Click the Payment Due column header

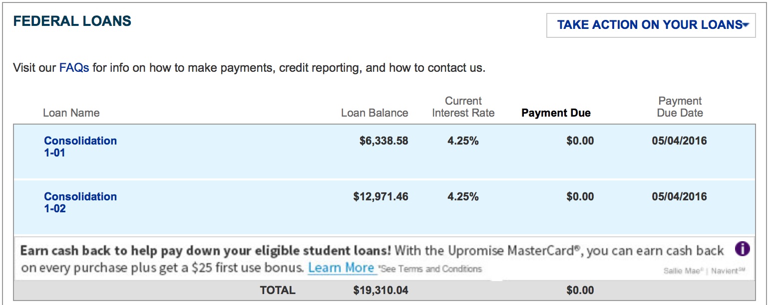click(x=556, y=113)
